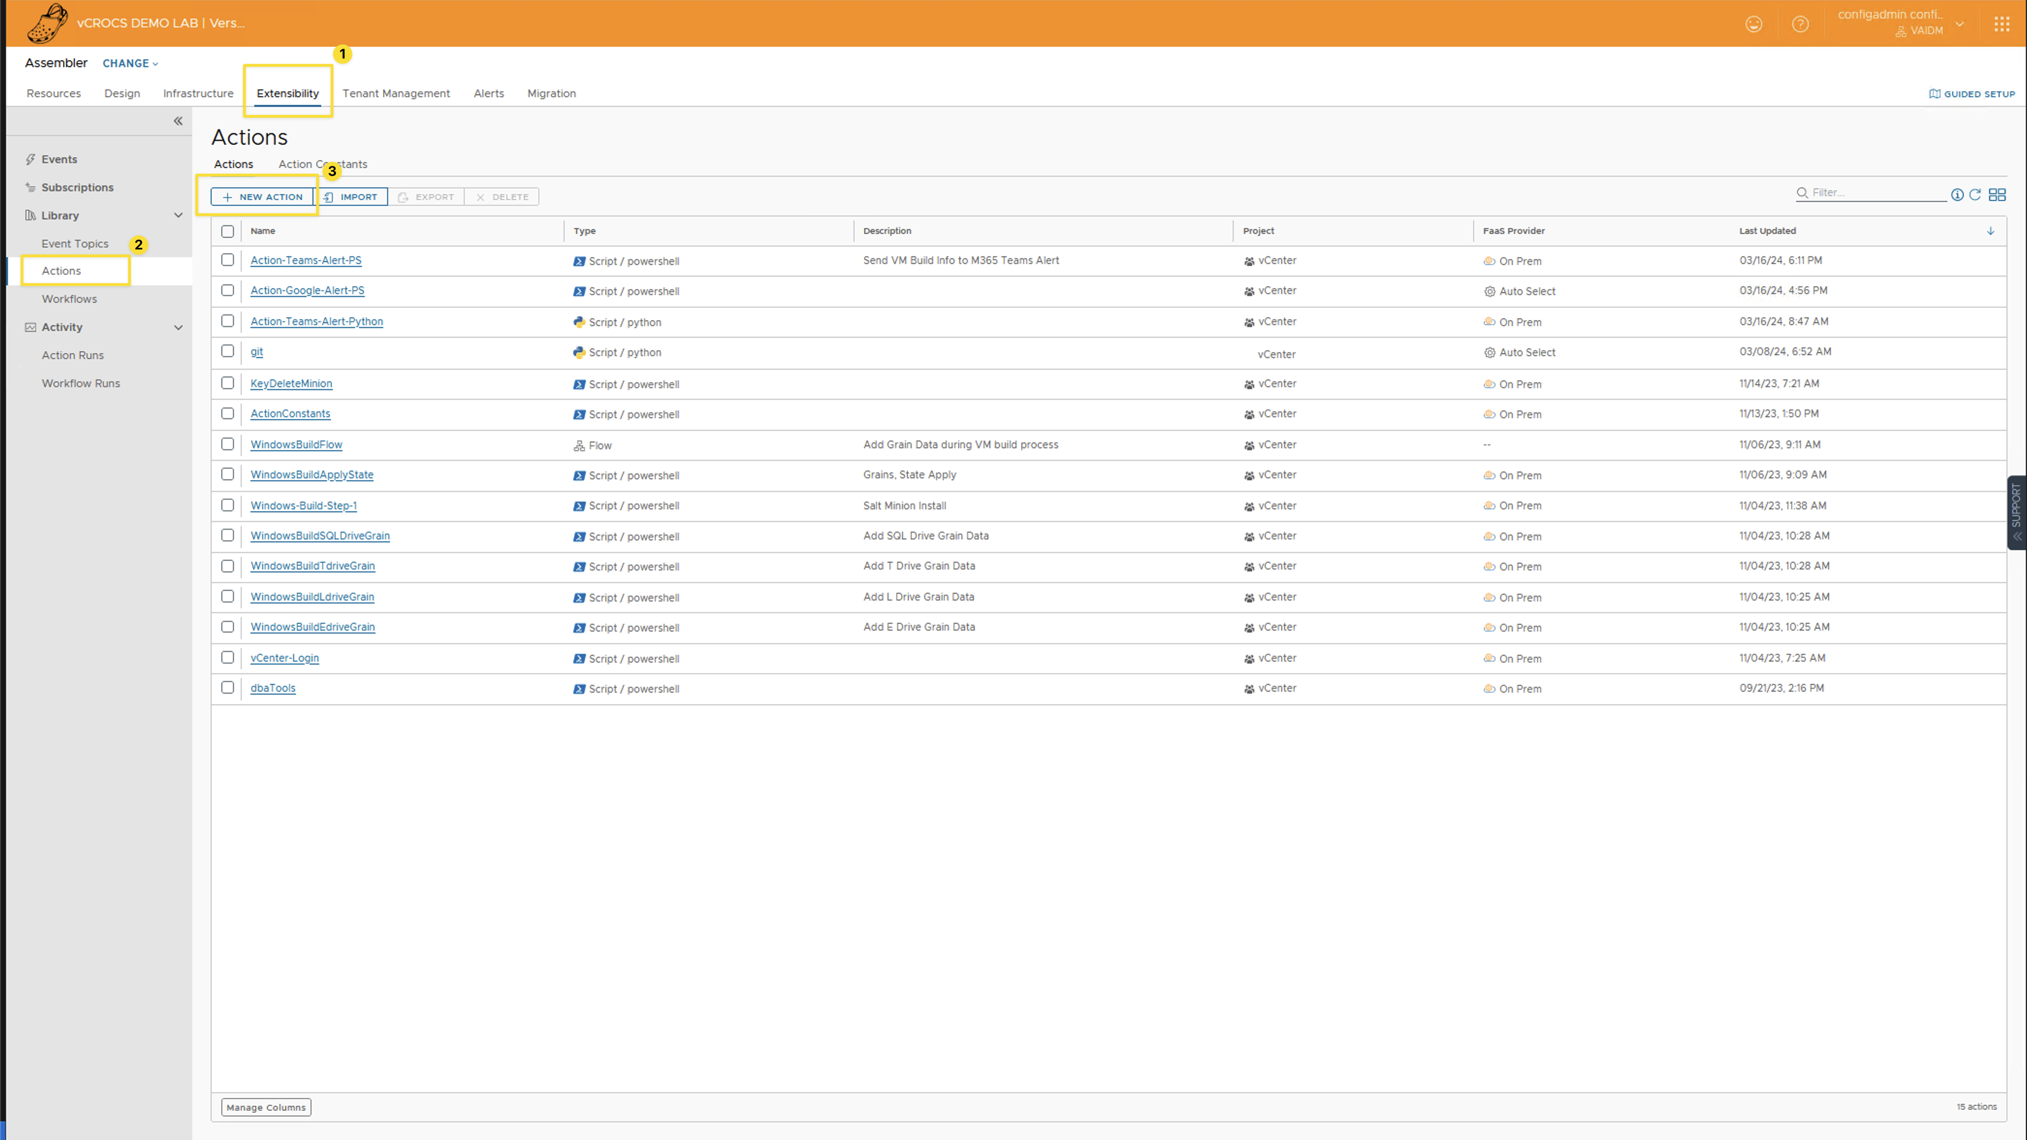Collapse the Activity section chevron
This screenshot has width=2027, height=1140.
point(178,327)
